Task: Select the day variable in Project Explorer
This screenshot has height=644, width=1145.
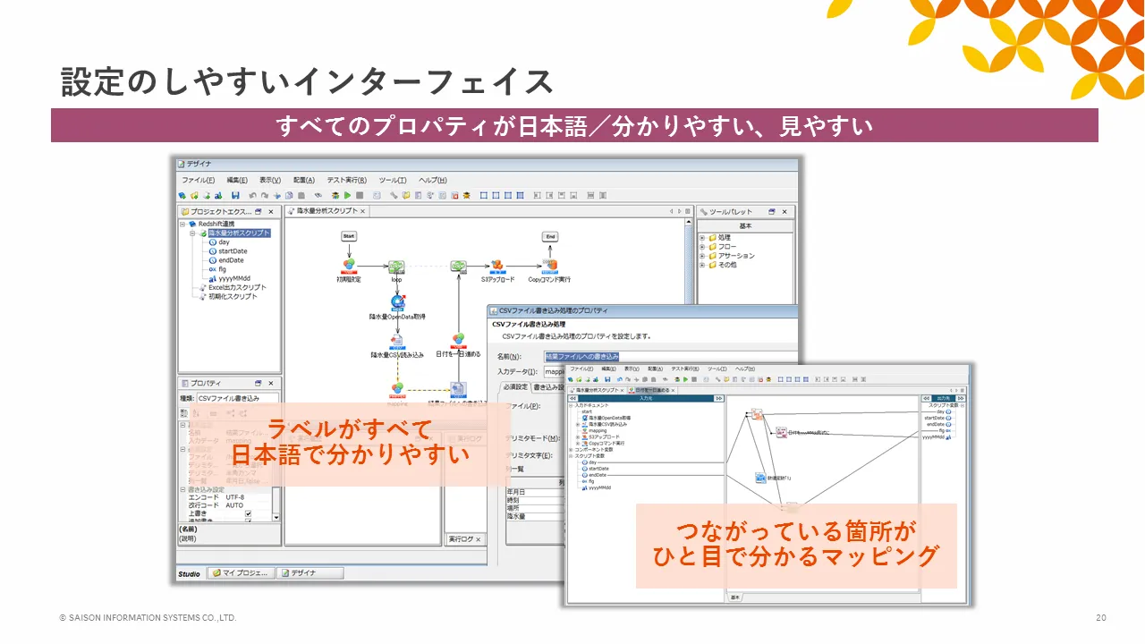Action: [224, 242]
